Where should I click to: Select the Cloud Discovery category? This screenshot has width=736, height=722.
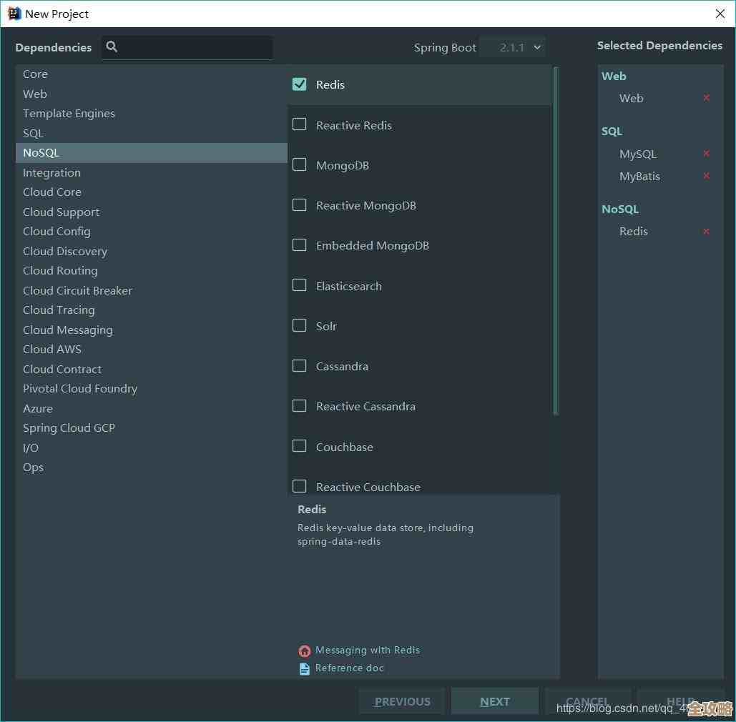(x=65, y=251)
